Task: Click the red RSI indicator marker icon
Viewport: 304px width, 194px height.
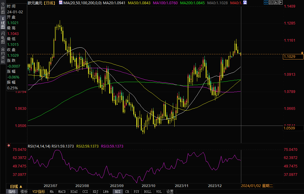Action: point(9,145)
